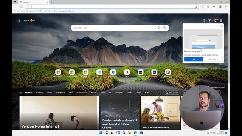
Task: Show hidden system tray icons
Action: (204, 133)
